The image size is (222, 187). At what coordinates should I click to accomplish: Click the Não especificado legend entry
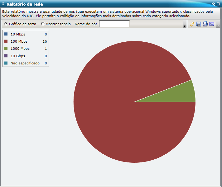click(25, 63)
